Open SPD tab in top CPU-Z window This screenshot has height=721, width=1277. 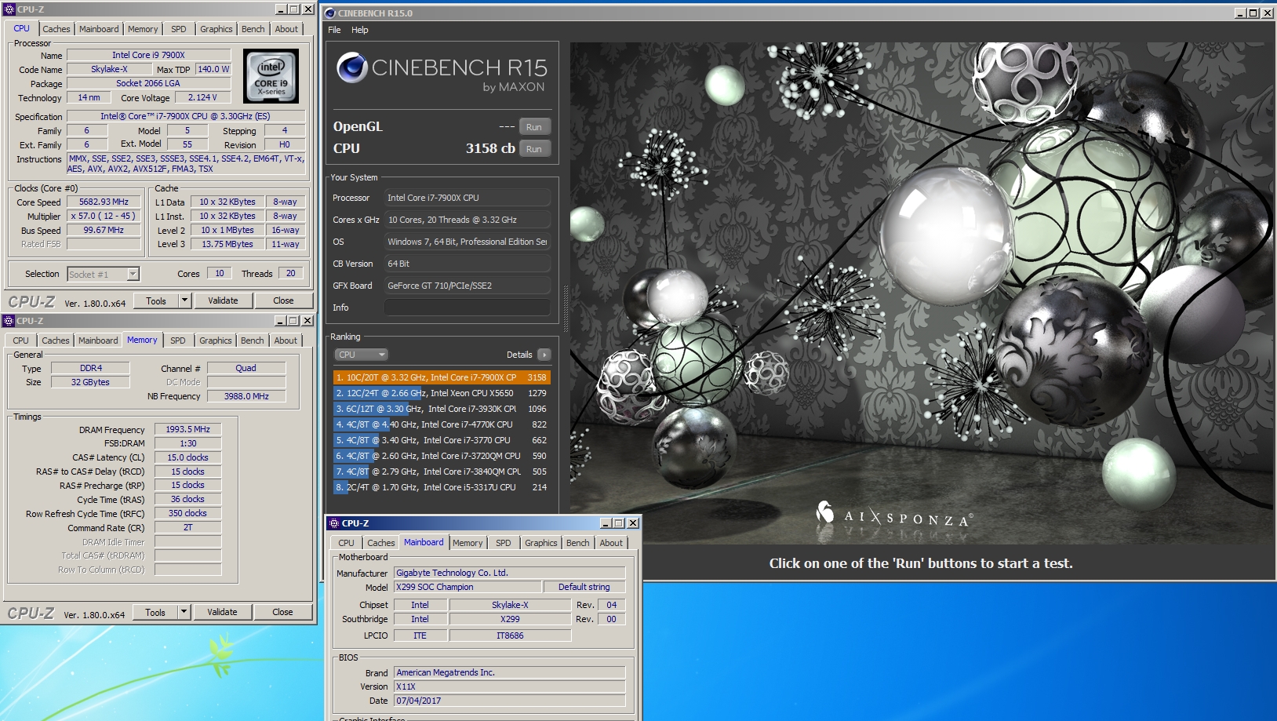pos(179,29)
